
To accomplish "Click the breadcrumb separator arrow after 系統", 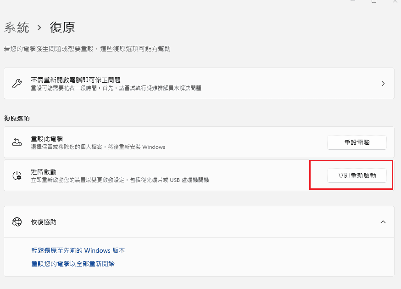I will (39, 28).
